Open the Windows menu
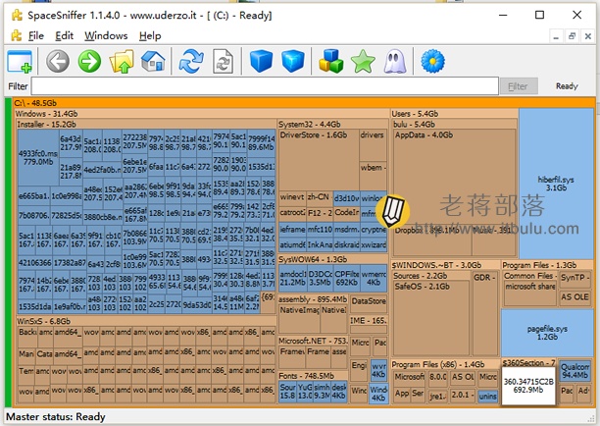This screenshot has height=426, width=600. click(x=106, y=36)
